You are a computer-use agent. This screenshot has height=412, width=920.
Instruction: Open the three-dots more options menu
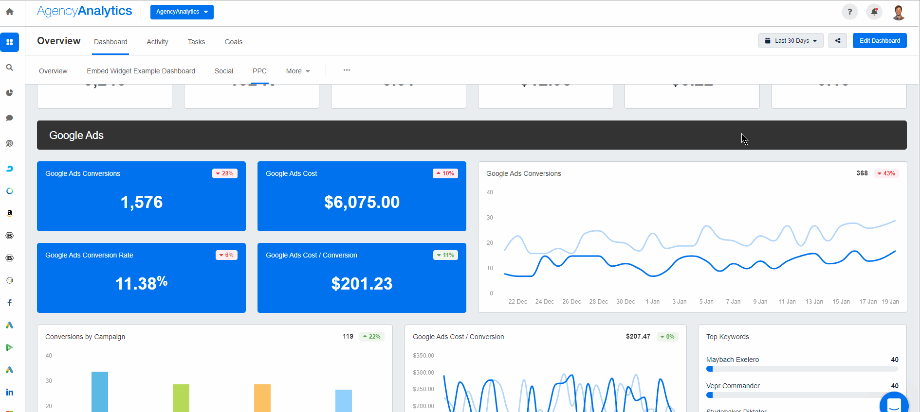click(347, 70)
